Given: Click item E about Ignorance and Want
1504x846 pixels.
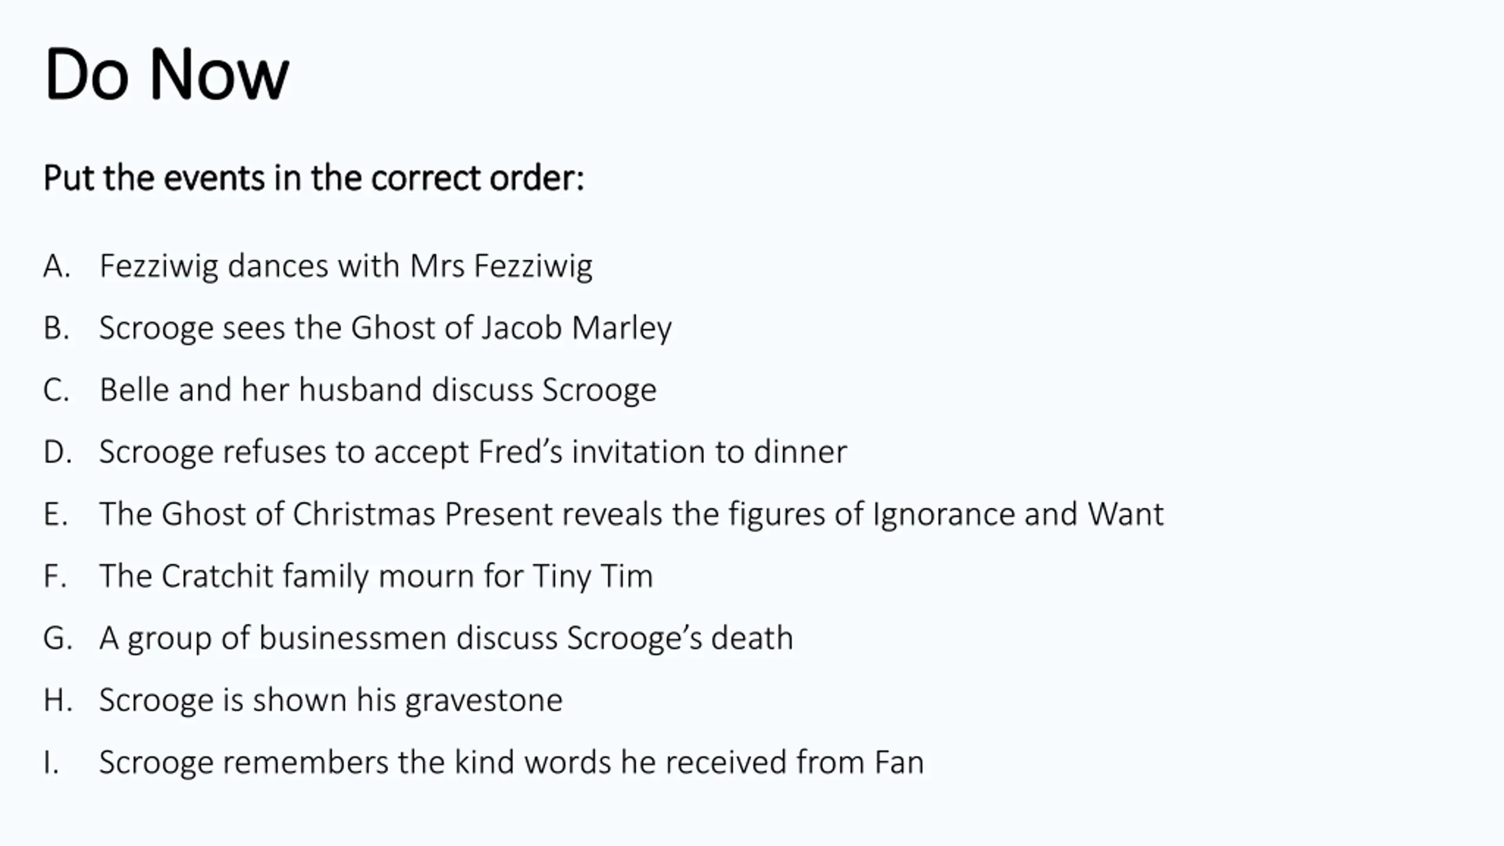Looking at the screenshot, I should click(632, 515).
